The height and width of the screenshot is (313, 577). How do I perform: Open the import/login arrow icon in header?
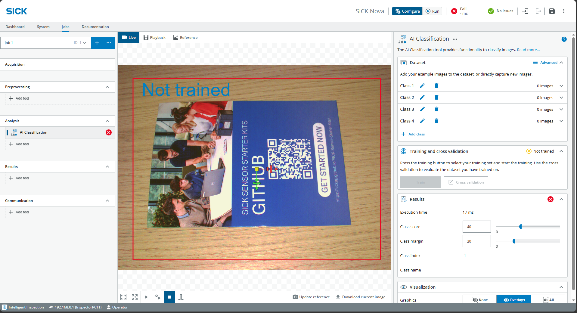(525, 11)
